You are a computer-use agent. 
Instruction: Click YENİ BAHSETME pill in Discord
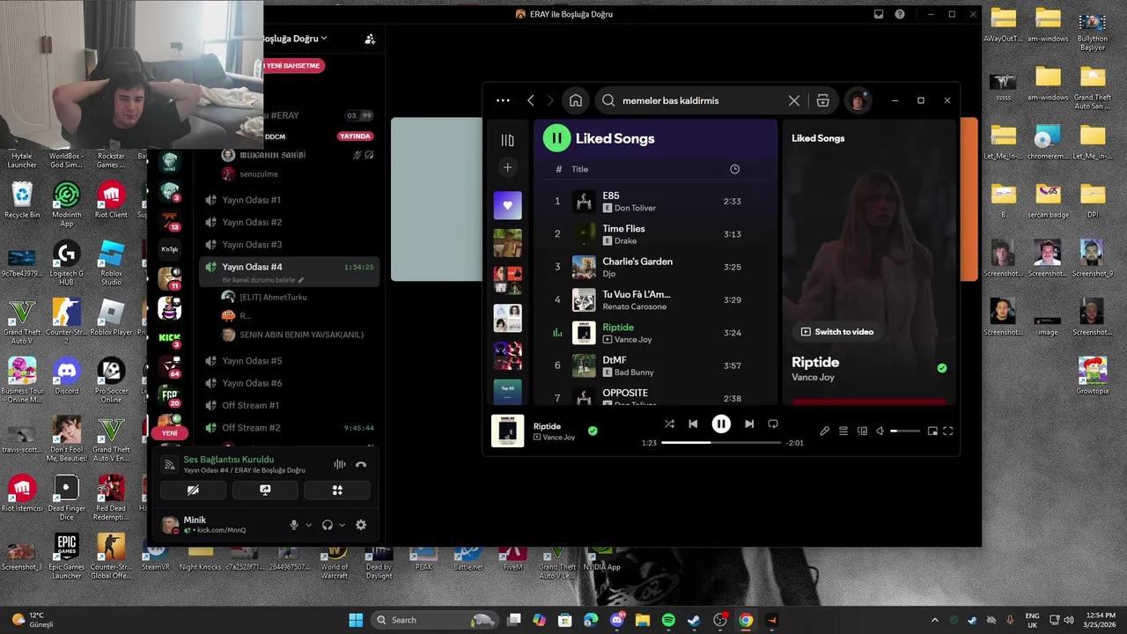tap(294, 65)
